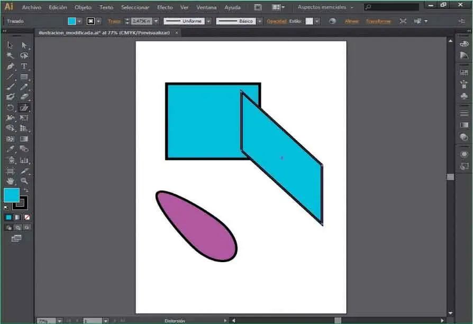
Task: Select the Direct Selection tool (white arrow)
Action: (x=24, y=45)
